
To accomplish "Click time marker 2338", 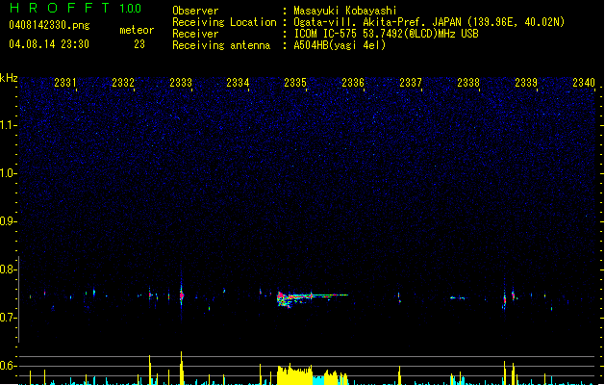I will click(468, 83).
